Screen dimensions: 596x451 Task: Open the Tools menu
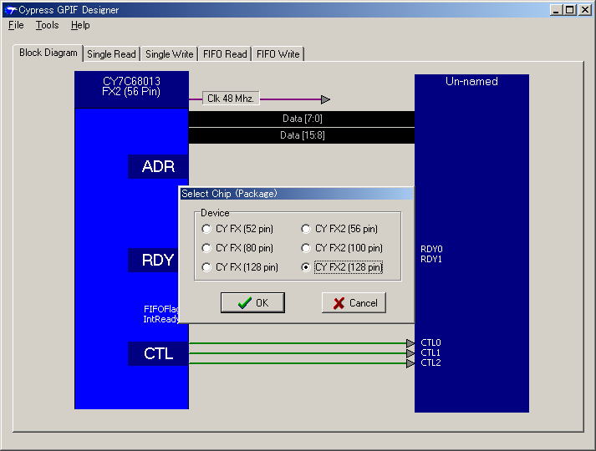pos(47,25)
